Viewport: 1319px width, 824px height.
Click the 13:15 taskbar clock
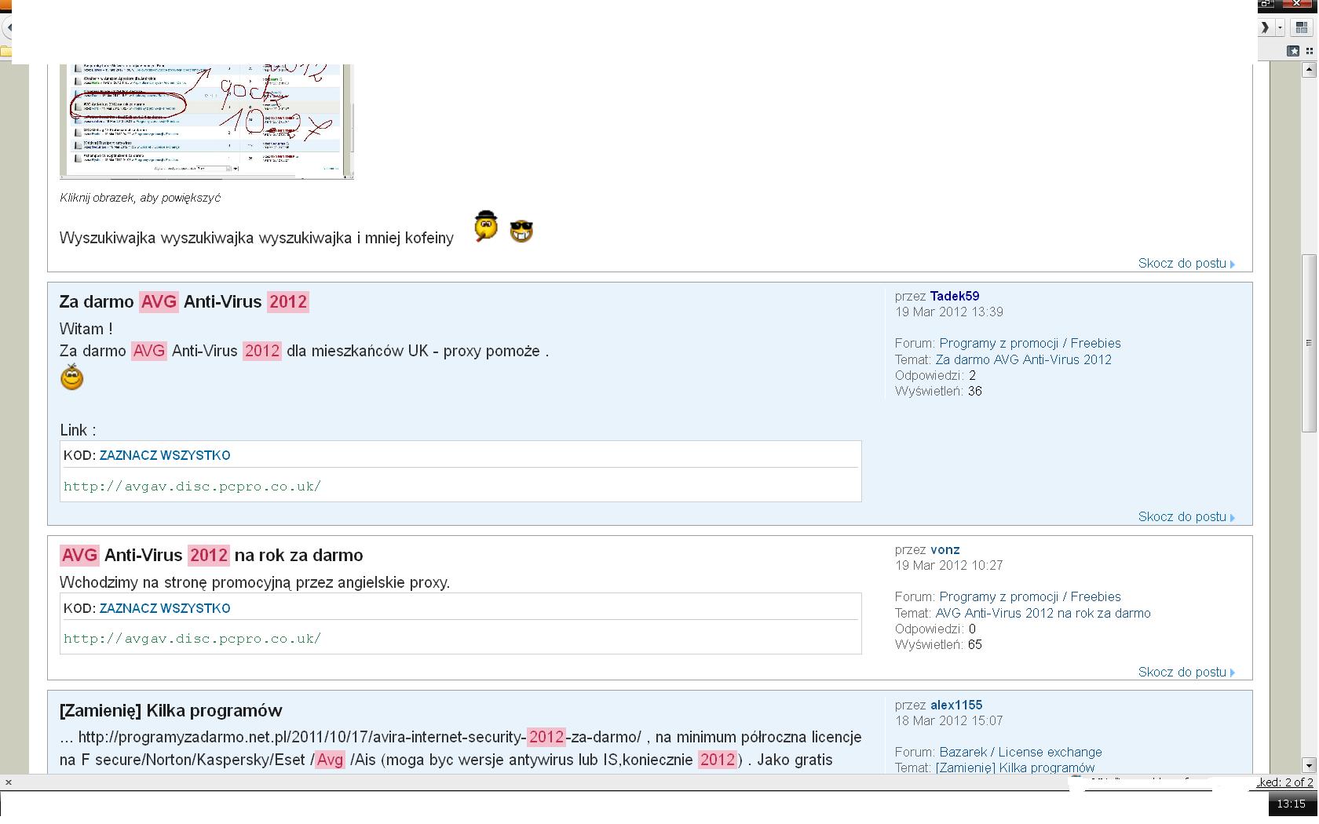(1292, 804)
